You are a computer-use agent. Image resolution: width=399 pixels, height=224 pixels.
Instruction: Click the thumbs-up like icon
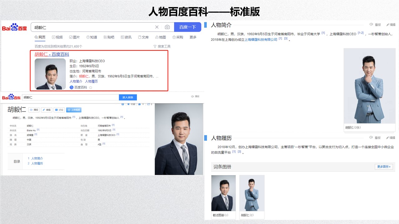(140, 104)
